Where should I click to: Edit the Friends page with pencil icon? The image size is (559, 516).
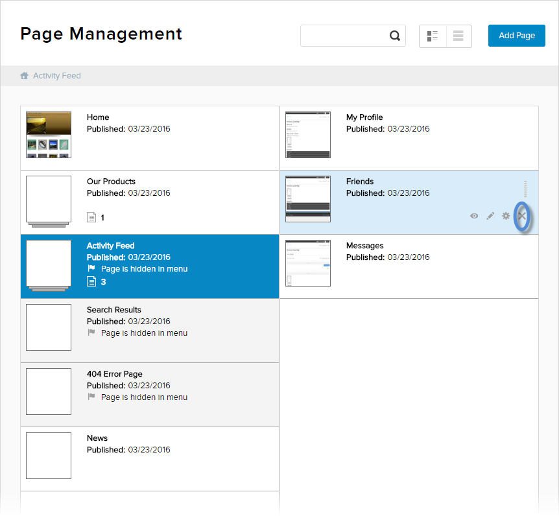(x=490, y=216)
